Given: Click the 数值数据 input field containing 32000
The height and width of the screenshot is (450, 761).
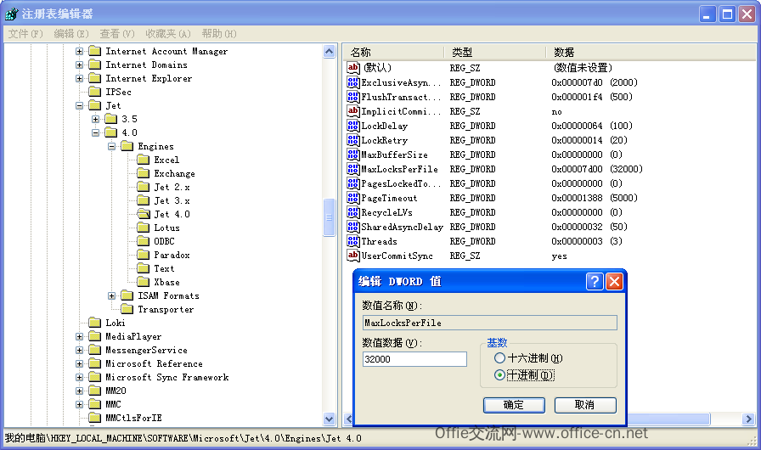Looking at the screenshot, I should [414, 359].
